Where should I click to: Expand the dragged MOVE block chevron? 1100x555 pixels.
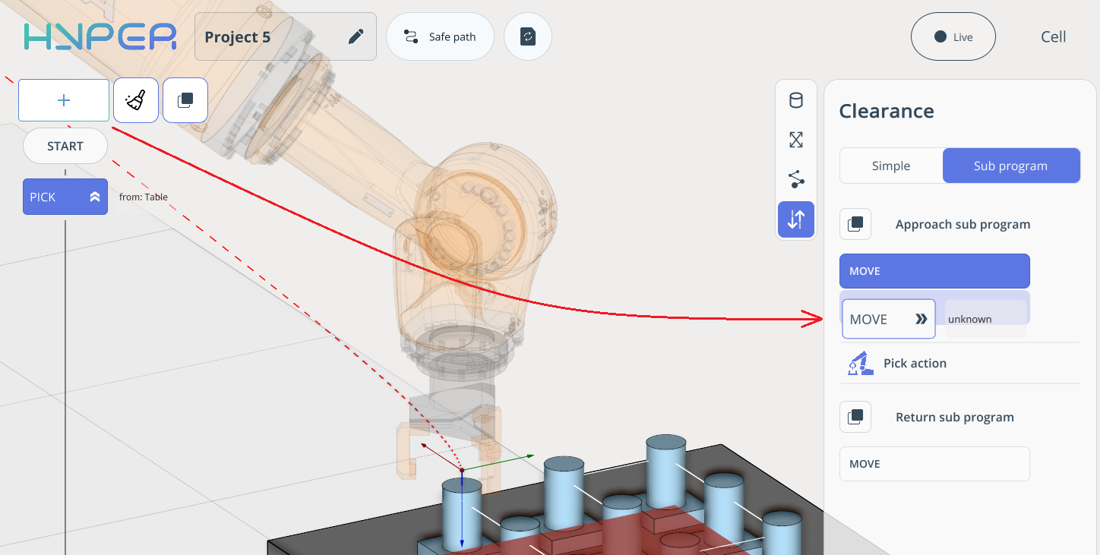921,320
